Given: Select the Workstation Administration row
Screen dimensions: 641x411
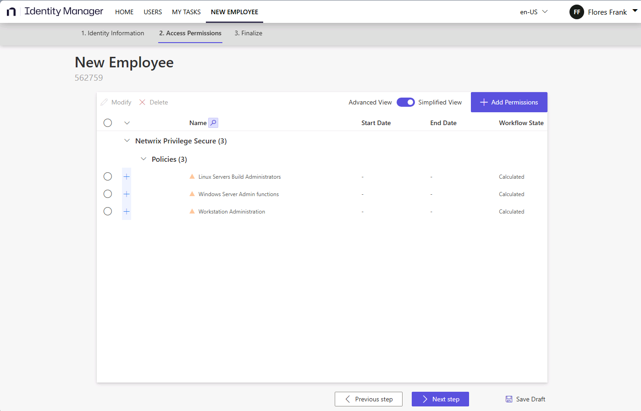Looking at the screenshot, I should click(x=108, y=212).
